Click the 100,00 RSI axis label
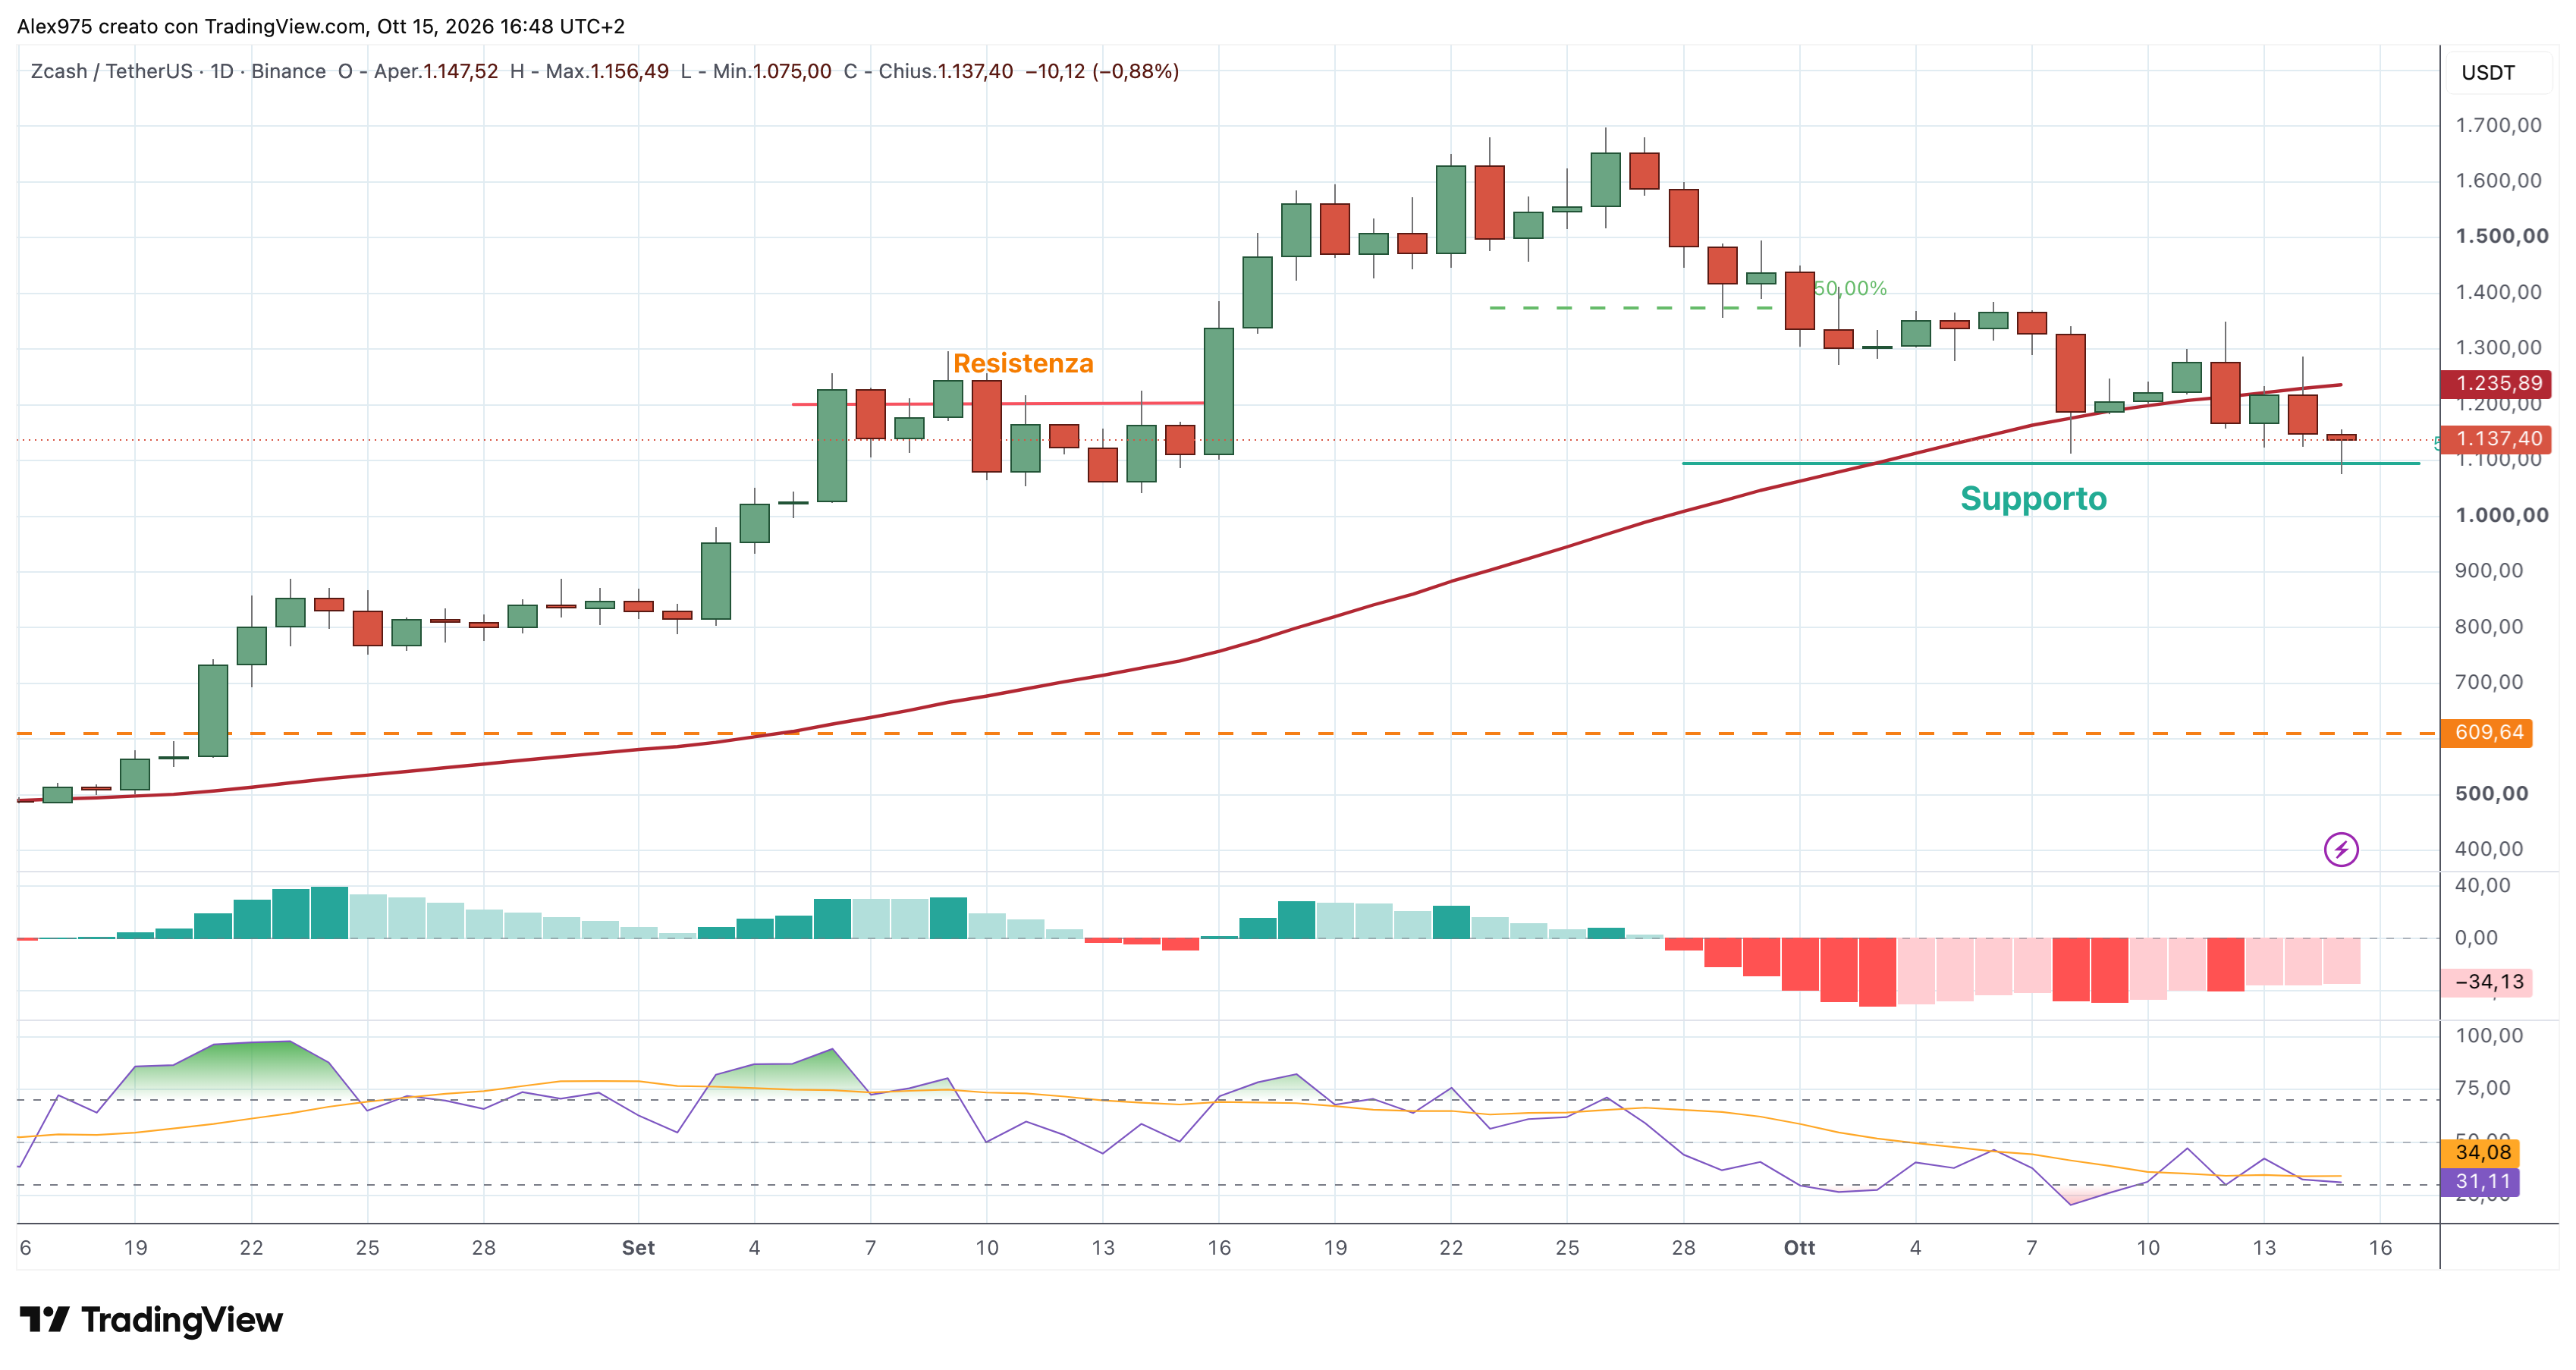The height and width of the screenshot is (1370, 2576). click(x=2489, y=1035)
